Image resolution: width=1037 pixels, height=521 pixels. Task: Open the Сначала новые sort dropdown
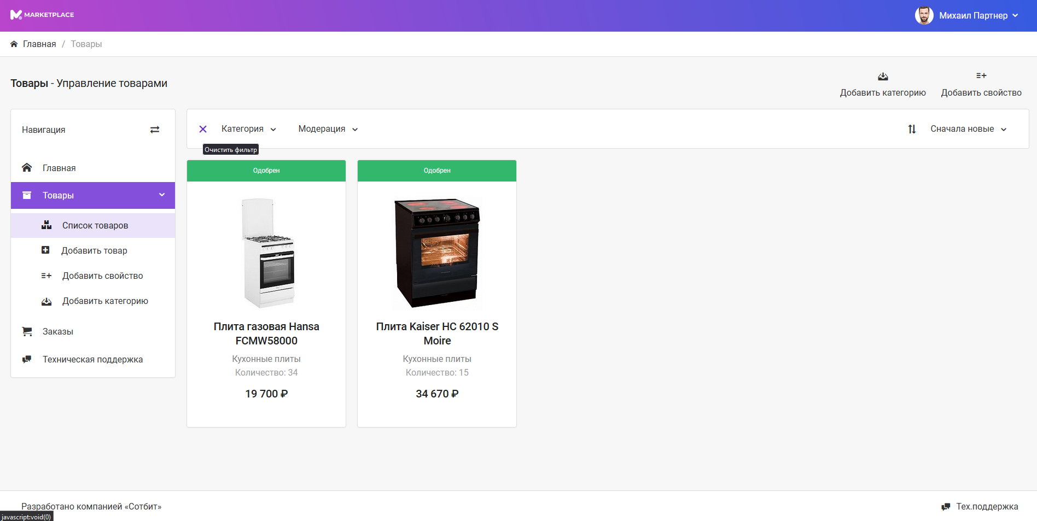click(x=968, y=128)
